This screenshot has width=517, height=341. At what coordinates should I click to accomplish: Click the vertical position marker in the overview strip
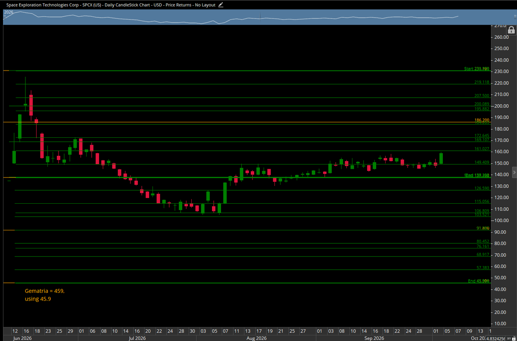pos(260,16)
